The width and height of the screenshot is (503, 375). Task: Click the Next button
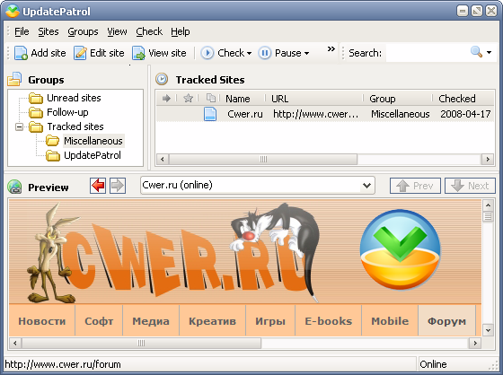pyautogui.click(x=470, y=186)
